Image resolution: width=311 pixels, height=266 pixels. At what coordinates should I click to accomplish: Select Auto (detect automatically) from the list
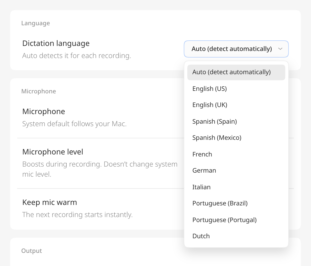[236, 72]
